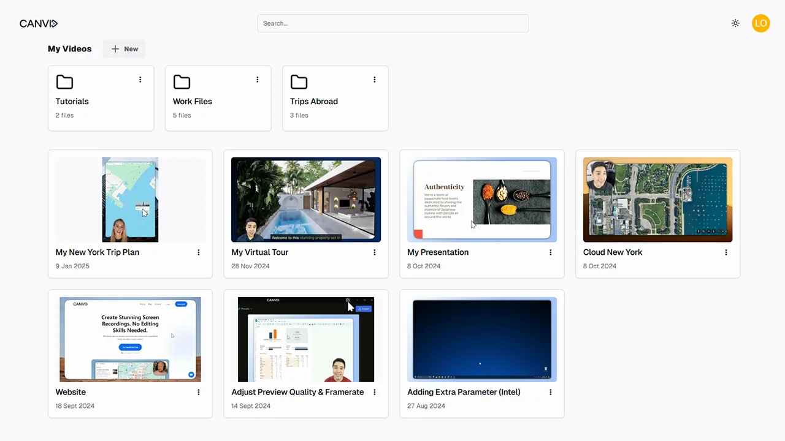The height and width of the screenshot is (441, 785).
Task: Open options for the Website video
Action: (x=198, y=392)
